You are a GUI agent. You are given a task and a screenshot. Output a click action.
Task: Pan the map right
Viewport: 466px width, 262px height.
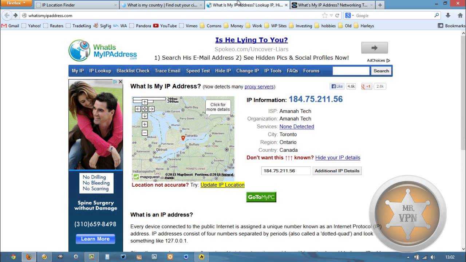click(x=151, y=109)
